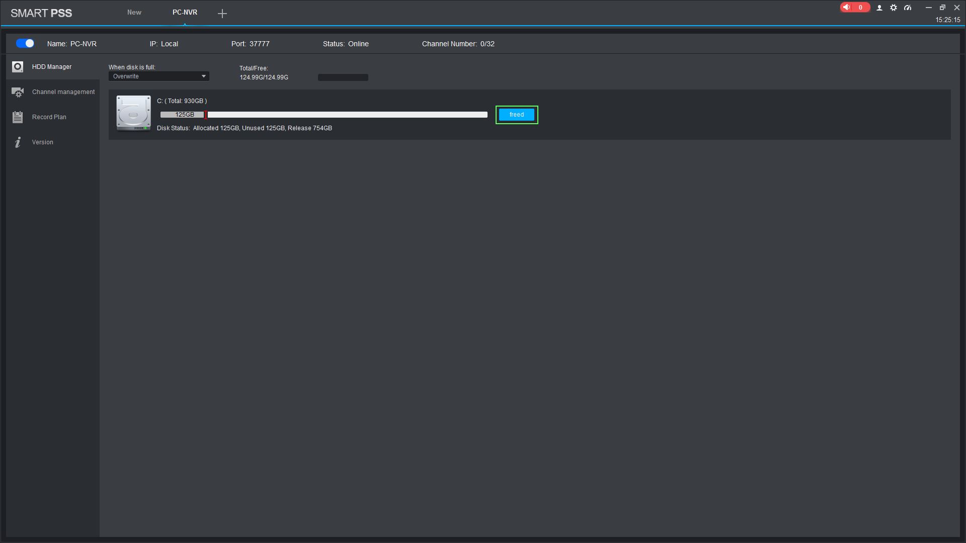Click the Overwrite combo box arrow
Viewport: 966px width, 543px height.
pyautogui.click(x=204, y=76)
